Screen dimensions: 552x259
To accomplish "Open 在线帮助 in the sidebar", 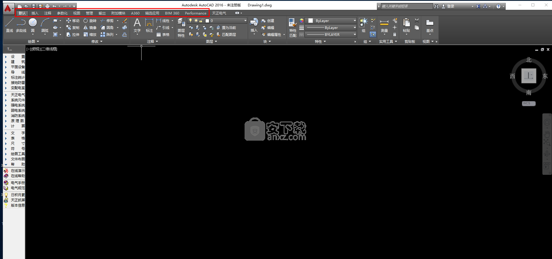I will pyautogui.click(x=14, y=176).
